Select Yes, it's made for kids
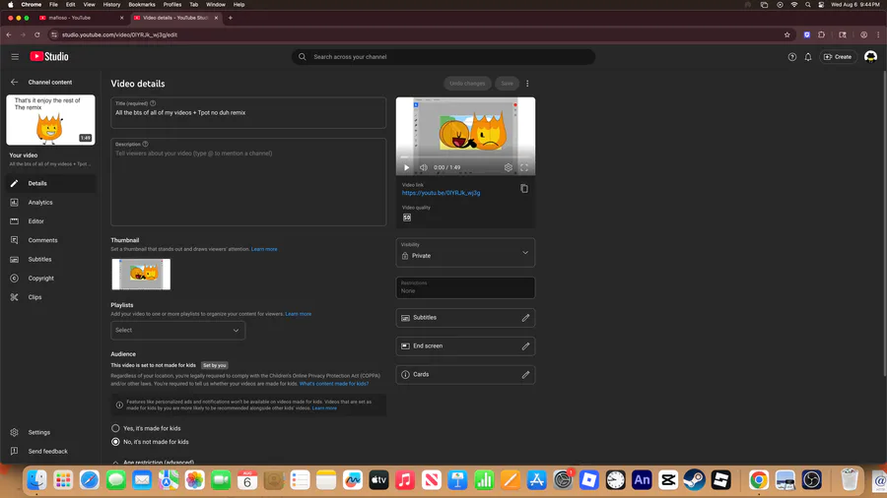Viewport: 887px width, 498px height. (x=115, y=428)
